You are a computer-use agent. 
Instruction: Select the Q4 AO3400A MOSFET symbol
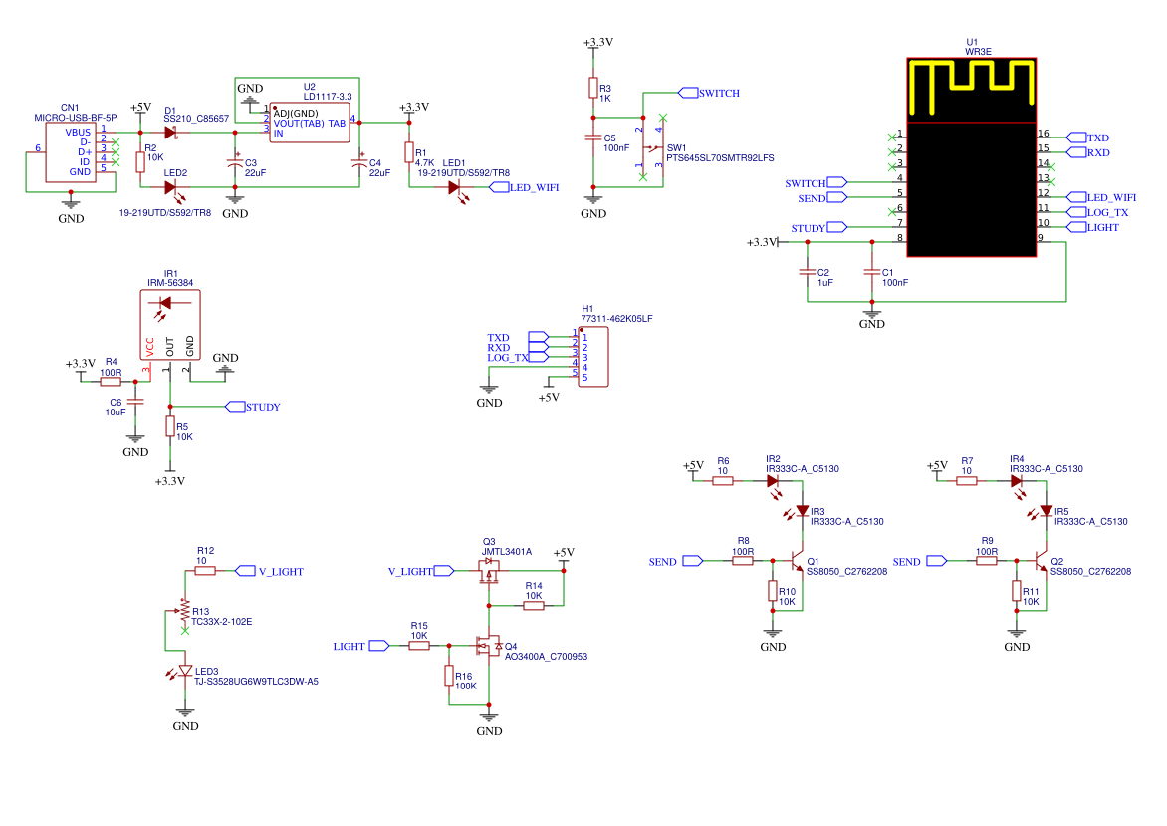(489, 645)
